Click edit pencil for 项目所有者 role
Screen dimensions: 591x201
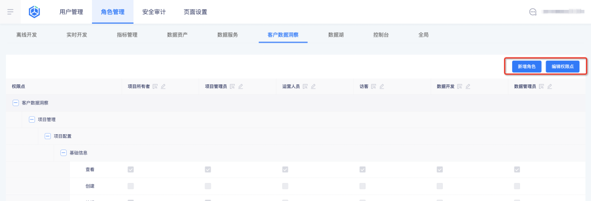pos(163,87)
